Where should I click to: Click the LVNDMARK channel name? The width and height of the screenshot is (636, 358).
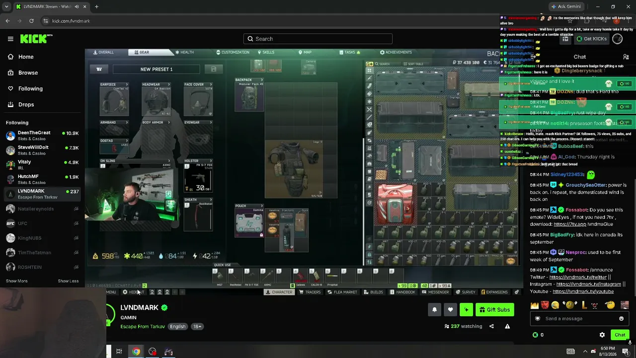tap(139, 308)
